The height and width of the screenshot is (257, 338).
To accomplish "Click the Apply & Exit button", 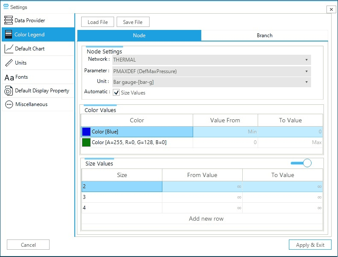I will [310, 245].
